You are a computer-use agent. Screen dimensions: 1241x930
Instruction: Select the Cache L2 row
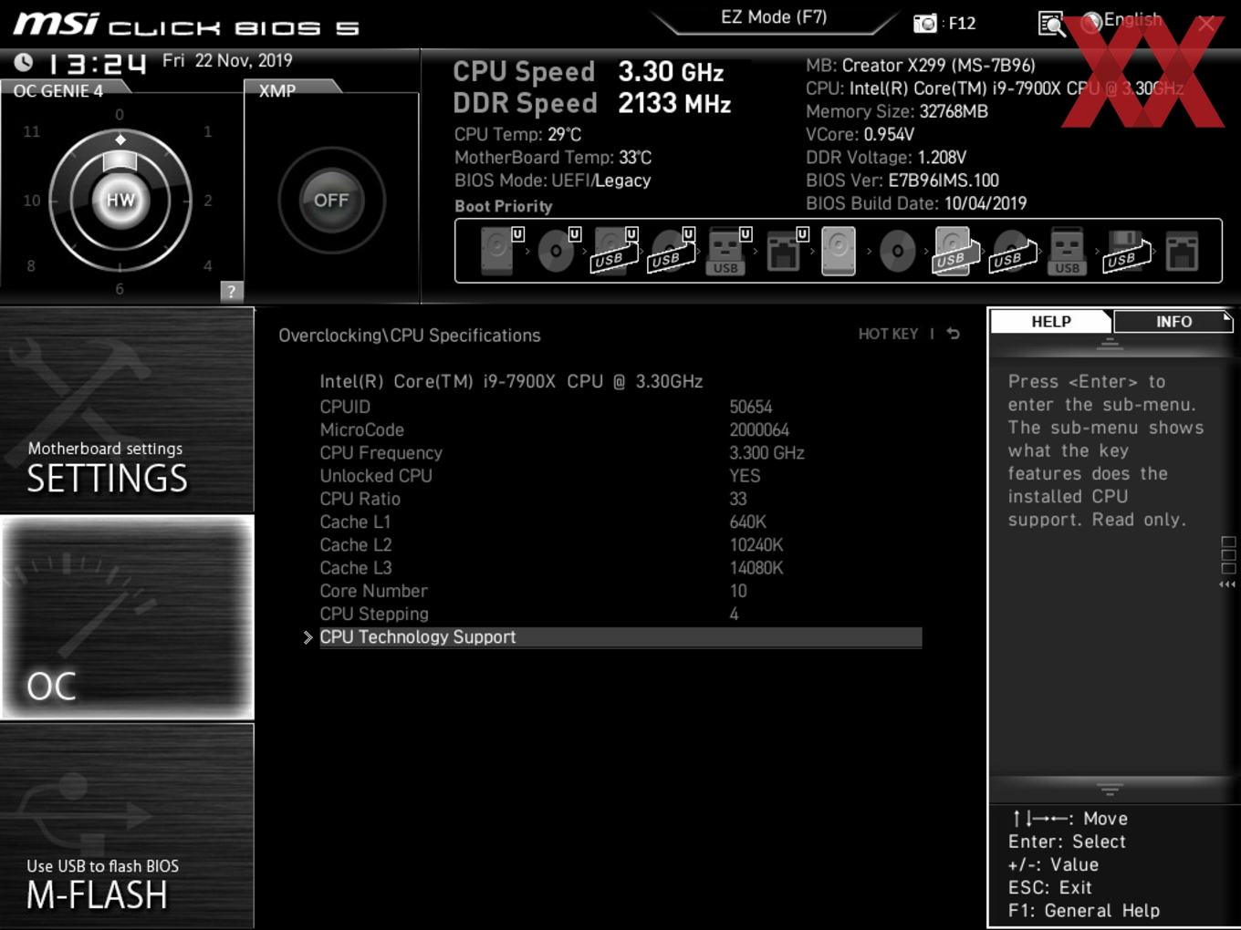[x=620, y=545]
